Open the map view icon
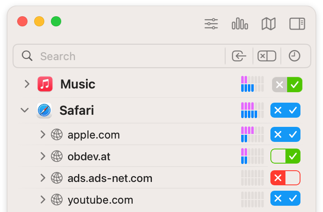This screenshot has width=323, height=212. [268, 24]
